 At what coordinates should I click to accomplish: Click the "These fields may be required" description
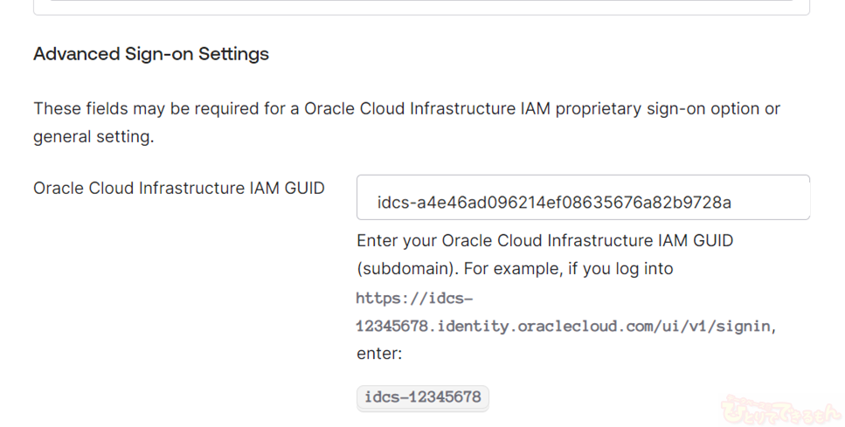pos(406,109)
